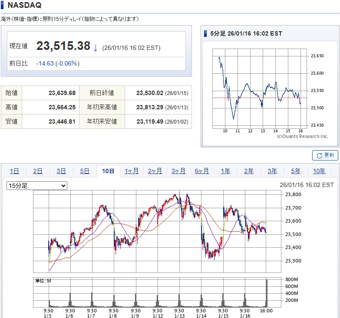Screen dimensions: 340x318
Task: Show the 2ヶ月 chart range
Action: point(155,171)
